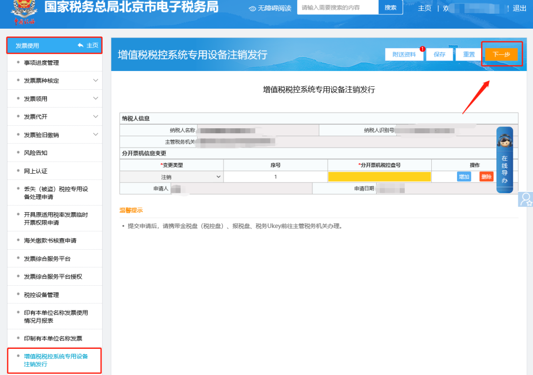Image resolution: width=533 pixels, height=375 pixels.
Task: Open 开具原适用税率发票临时开票权限申请
Action: tap(56, 219)
